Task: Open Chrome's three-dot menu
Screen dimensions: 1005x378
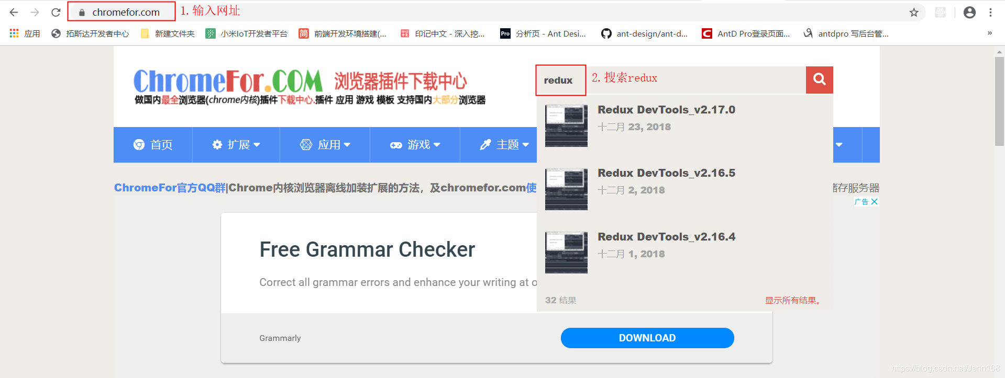Action: (990, 12)
